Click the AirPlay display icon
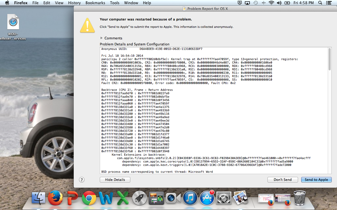Viewport: 337px width, 210px height. tap(247, 3)
